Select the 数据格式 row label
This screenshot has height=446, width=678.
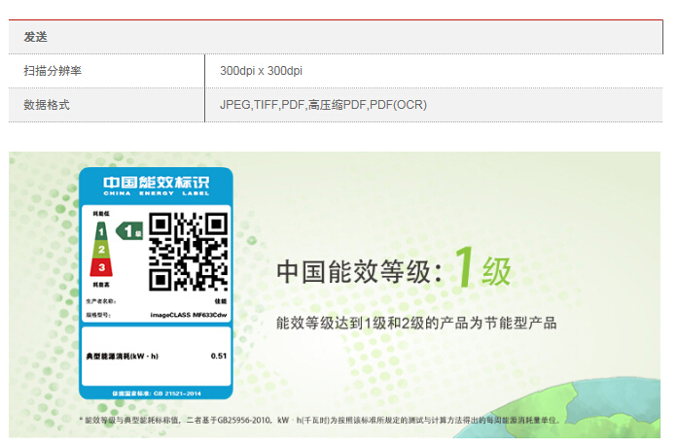coord(47,105)
